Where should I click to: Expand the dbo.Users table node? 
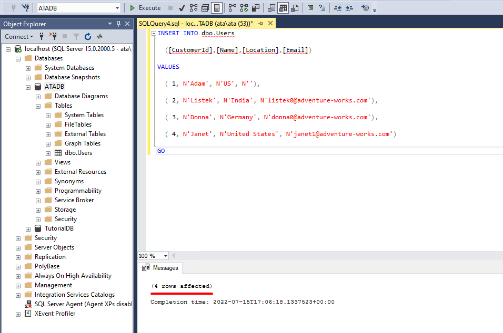tap(48, 154)
